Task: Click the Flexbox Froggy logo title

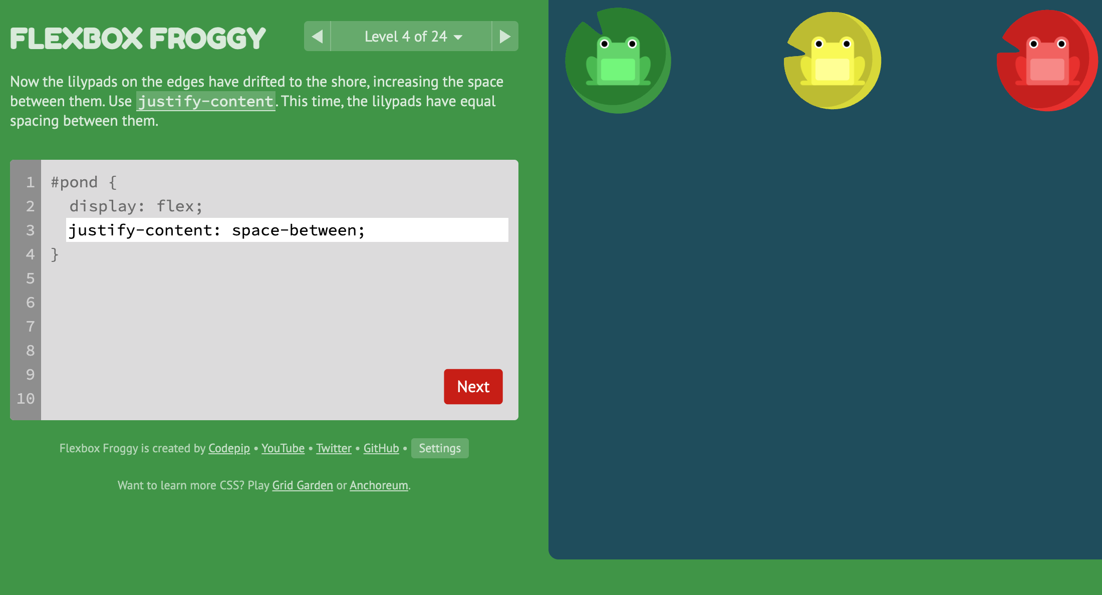Action: (x=138, y=39)
